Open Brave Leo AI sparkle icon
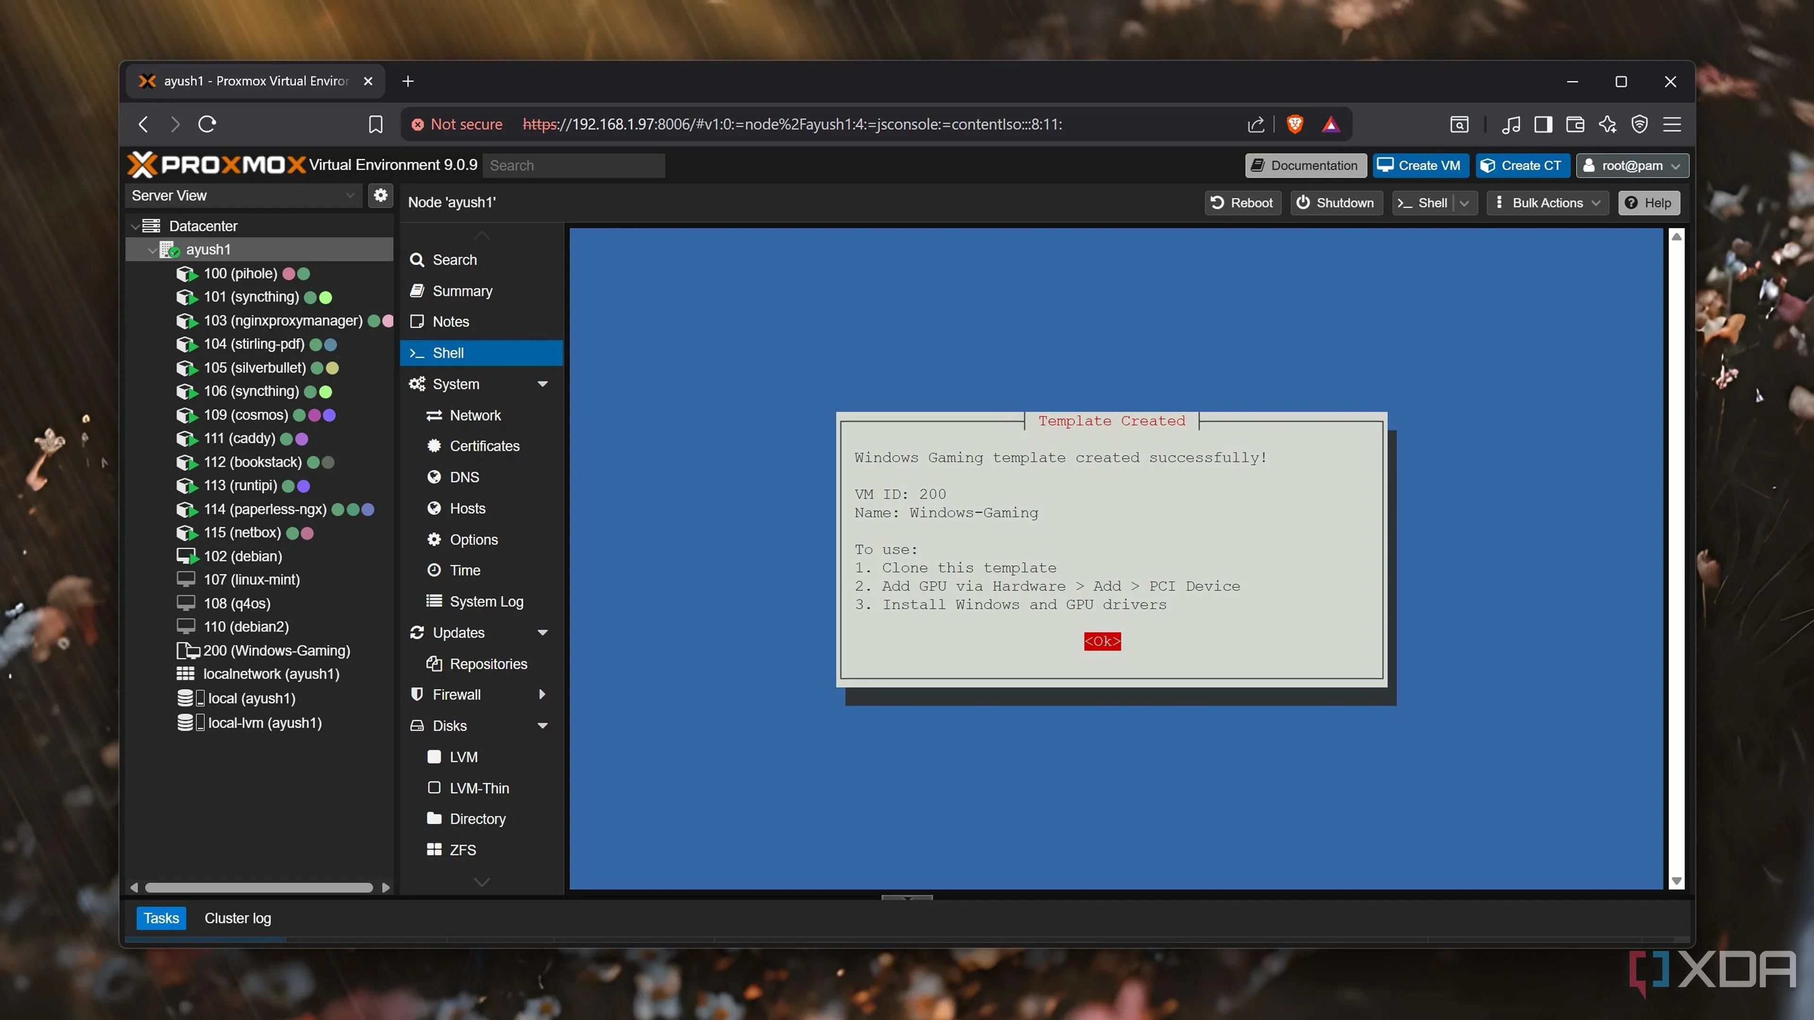Image resolution: width=1814 pixels, height=1020 pixels. coord(1607,125)
